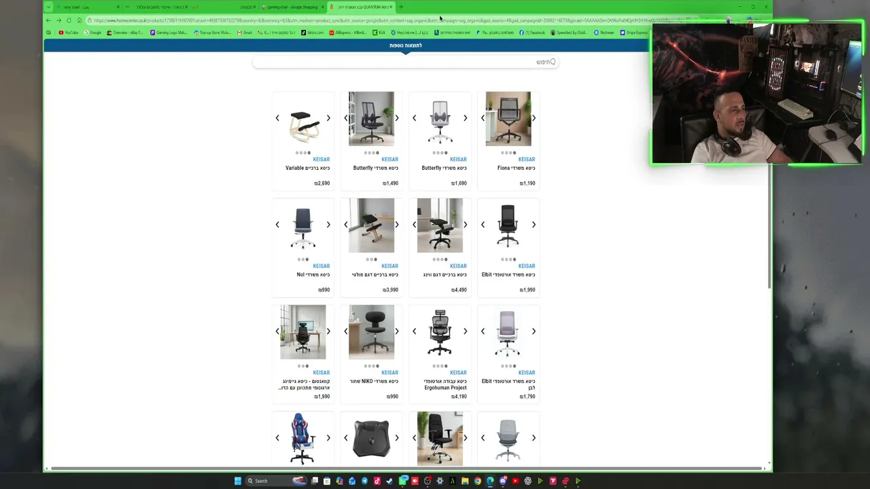The image size is (870, 489).
Task: View the ₪4,490 kneeling chair photo
Action: pos(440,225)
